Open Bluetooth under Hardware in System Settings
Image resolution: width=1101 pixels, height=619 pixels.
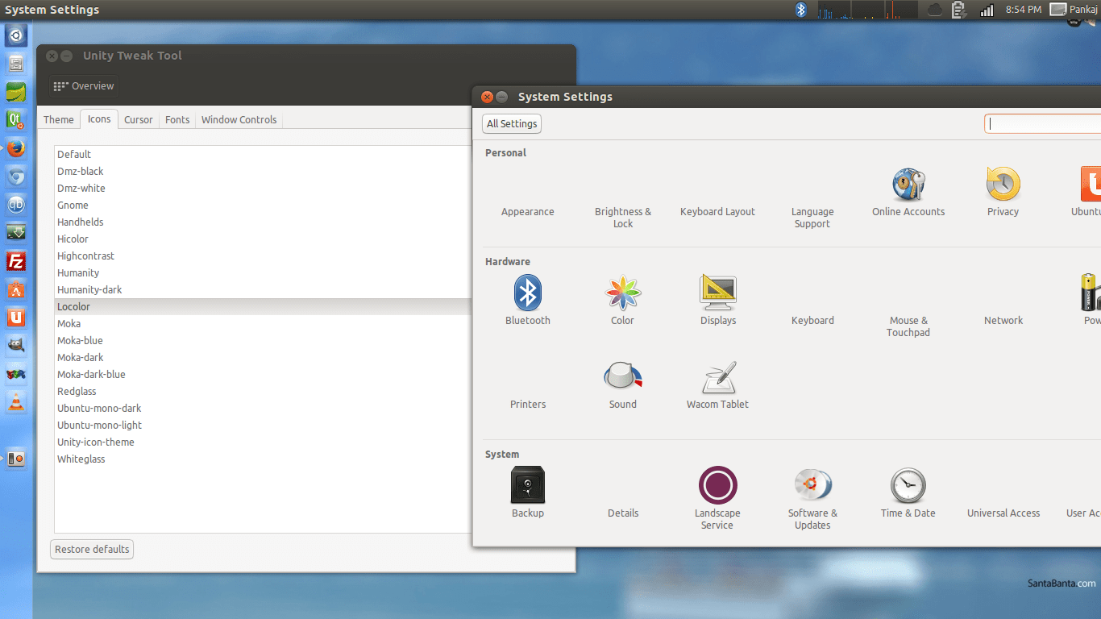pos(528,300)
